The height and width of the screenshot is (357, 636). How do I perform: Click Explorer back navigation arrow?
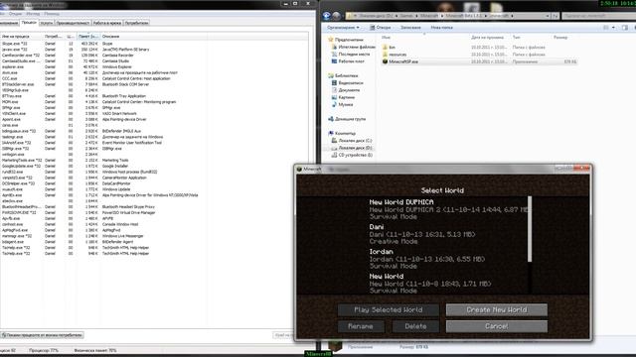327,16
